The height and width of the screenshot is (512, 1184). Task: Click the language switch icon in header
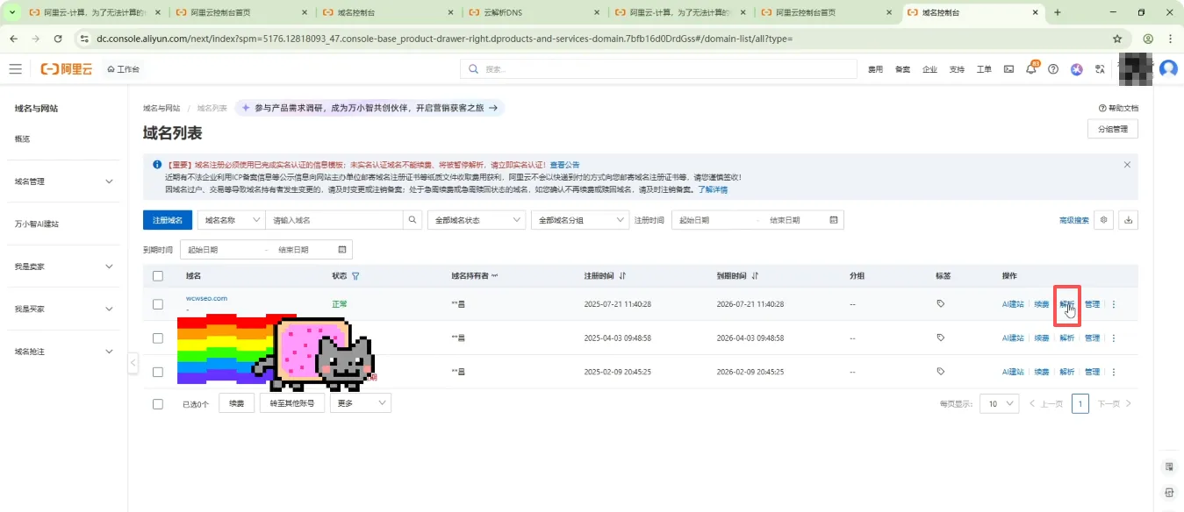(1099, 69)
